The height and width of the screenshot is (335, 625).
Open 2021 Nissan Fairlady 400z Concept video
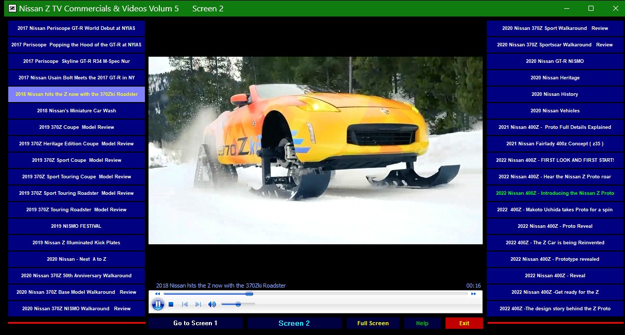click(555, 144)
